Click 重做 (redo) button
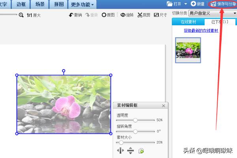The width and height of the screenshot is (237, 158). pyautogui.click(x=92, y=15)
